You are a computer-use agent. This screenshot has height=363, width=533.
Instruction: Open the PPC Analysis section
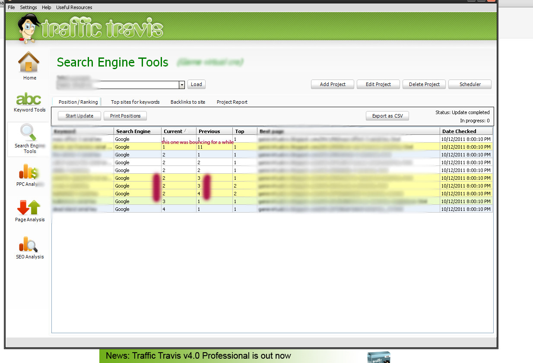(29, 175)
